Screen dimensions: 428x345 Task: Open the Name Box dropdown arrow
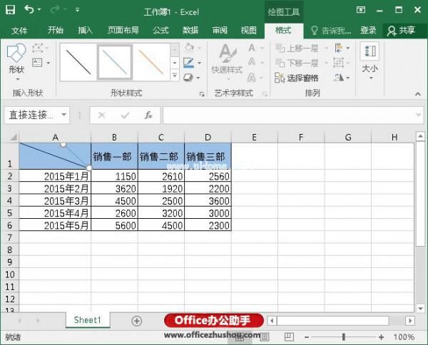pos(64,115)
